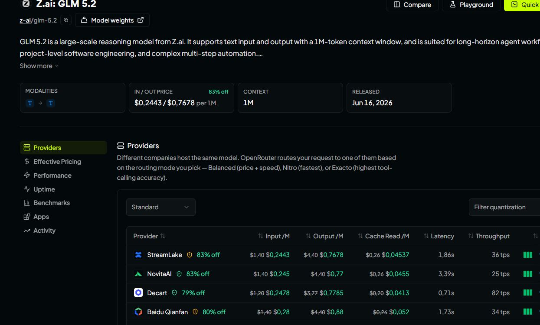Click the Providers section heading icon
540x325 pixels.
pos(121,146)
